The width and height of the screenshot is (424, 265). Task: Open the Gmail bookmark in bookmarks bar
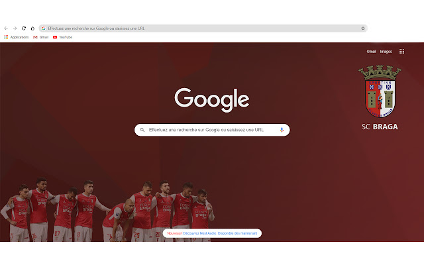pyautogui.click(x=41, y=37)
